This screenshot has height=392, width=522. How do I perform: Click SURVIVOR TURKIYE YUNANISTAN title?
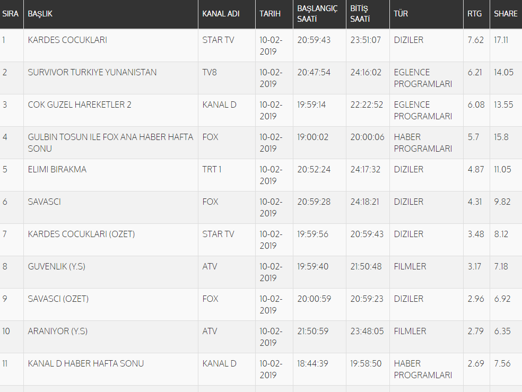coord(92,73)
